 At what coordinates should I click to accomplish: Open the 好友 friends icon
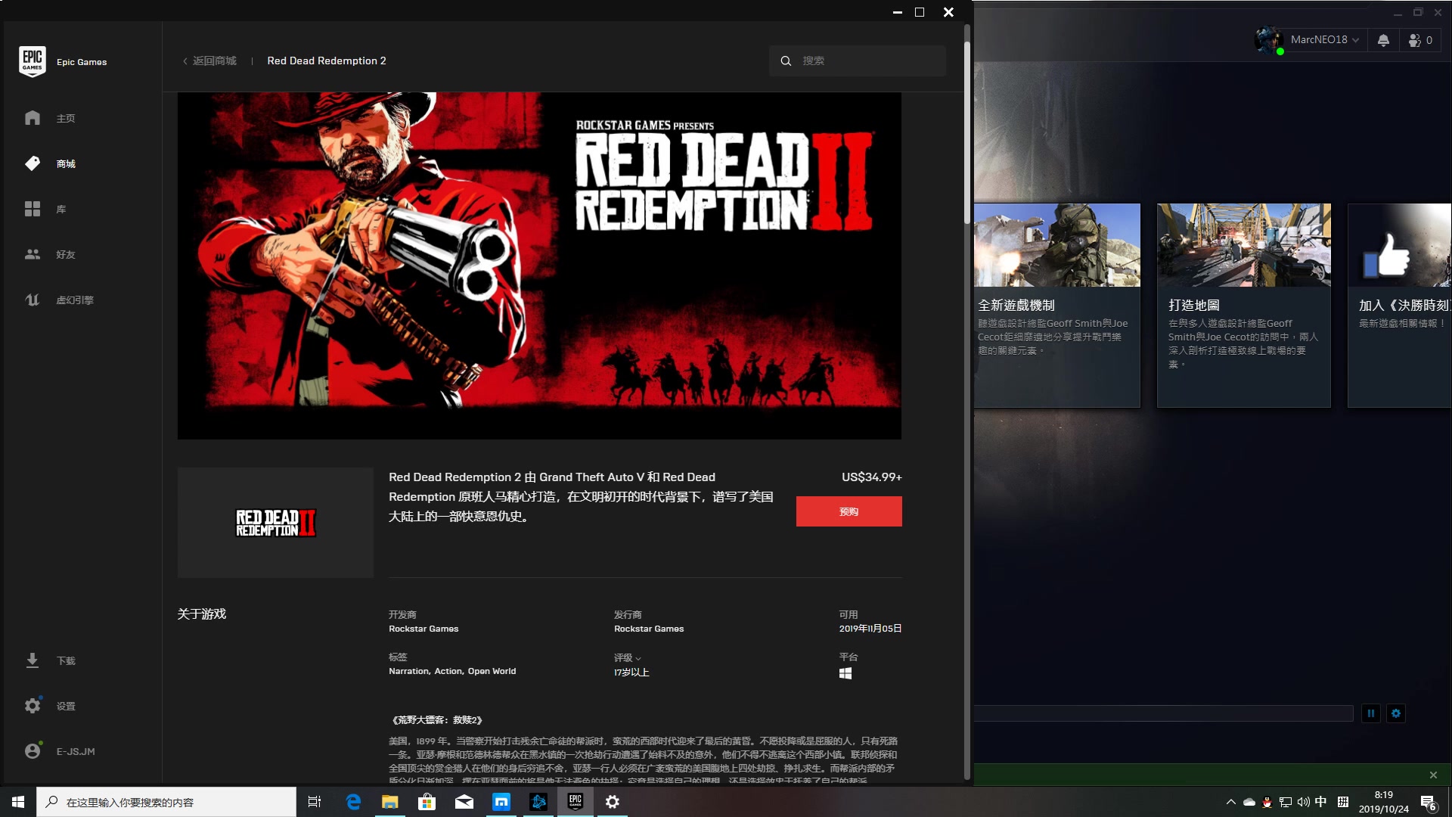click(33, 254)
